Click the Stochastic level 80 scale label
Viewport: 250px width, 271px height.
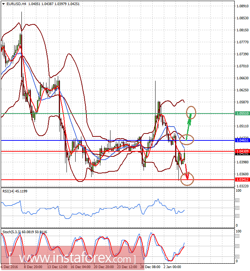(x=237, y=236)
